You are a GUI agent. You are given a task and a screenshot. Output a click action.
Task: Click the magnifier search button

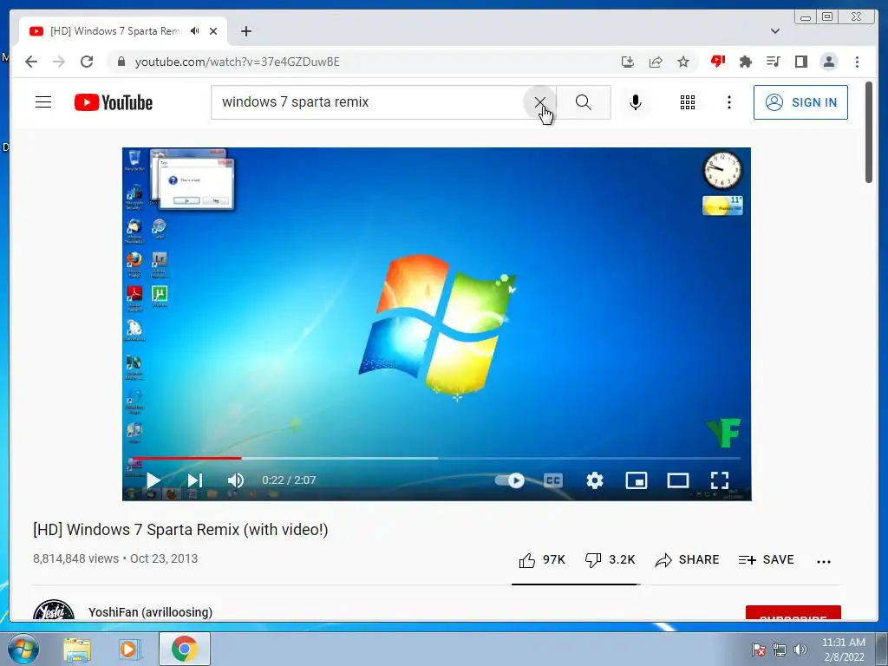584,102
